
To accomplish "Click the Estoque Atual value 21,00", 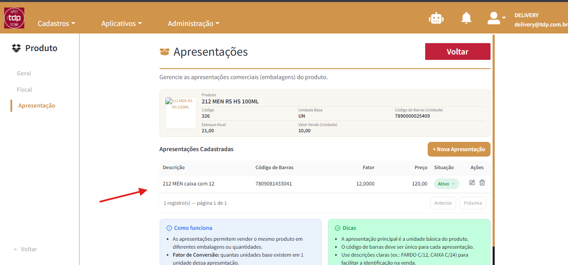I will point(208,131).
